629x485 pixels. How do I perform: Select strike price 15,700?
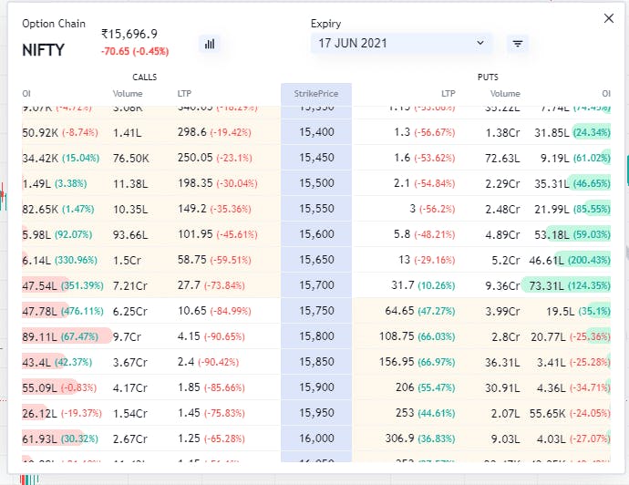[316, 285]
